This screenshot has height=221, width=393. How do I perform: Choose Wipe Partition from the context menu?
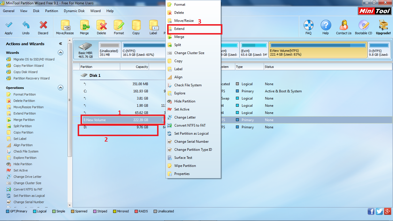[194, 166]
